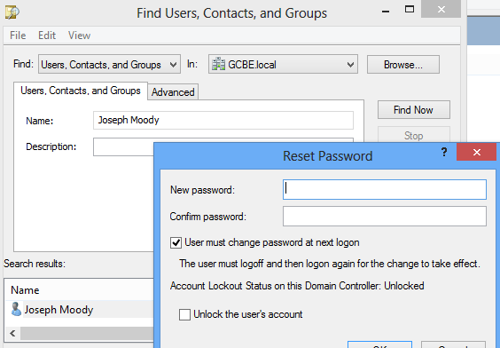Image resolution: width=500 pixels, height=348 pixels.
Task: Click the New password field
Action: click(385, 190)
